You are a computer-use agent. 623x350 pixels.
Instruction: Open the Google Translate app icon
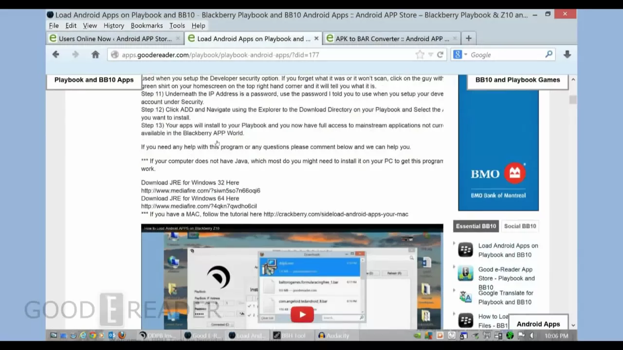pos(465,297)
